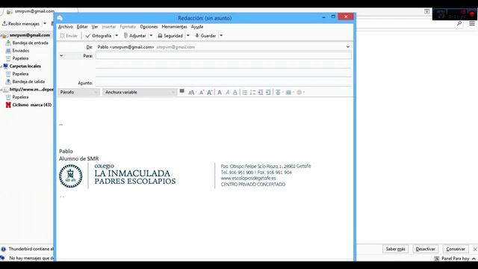Focus the Para recipient field
The image size is (478, 269).
point(223,55)
